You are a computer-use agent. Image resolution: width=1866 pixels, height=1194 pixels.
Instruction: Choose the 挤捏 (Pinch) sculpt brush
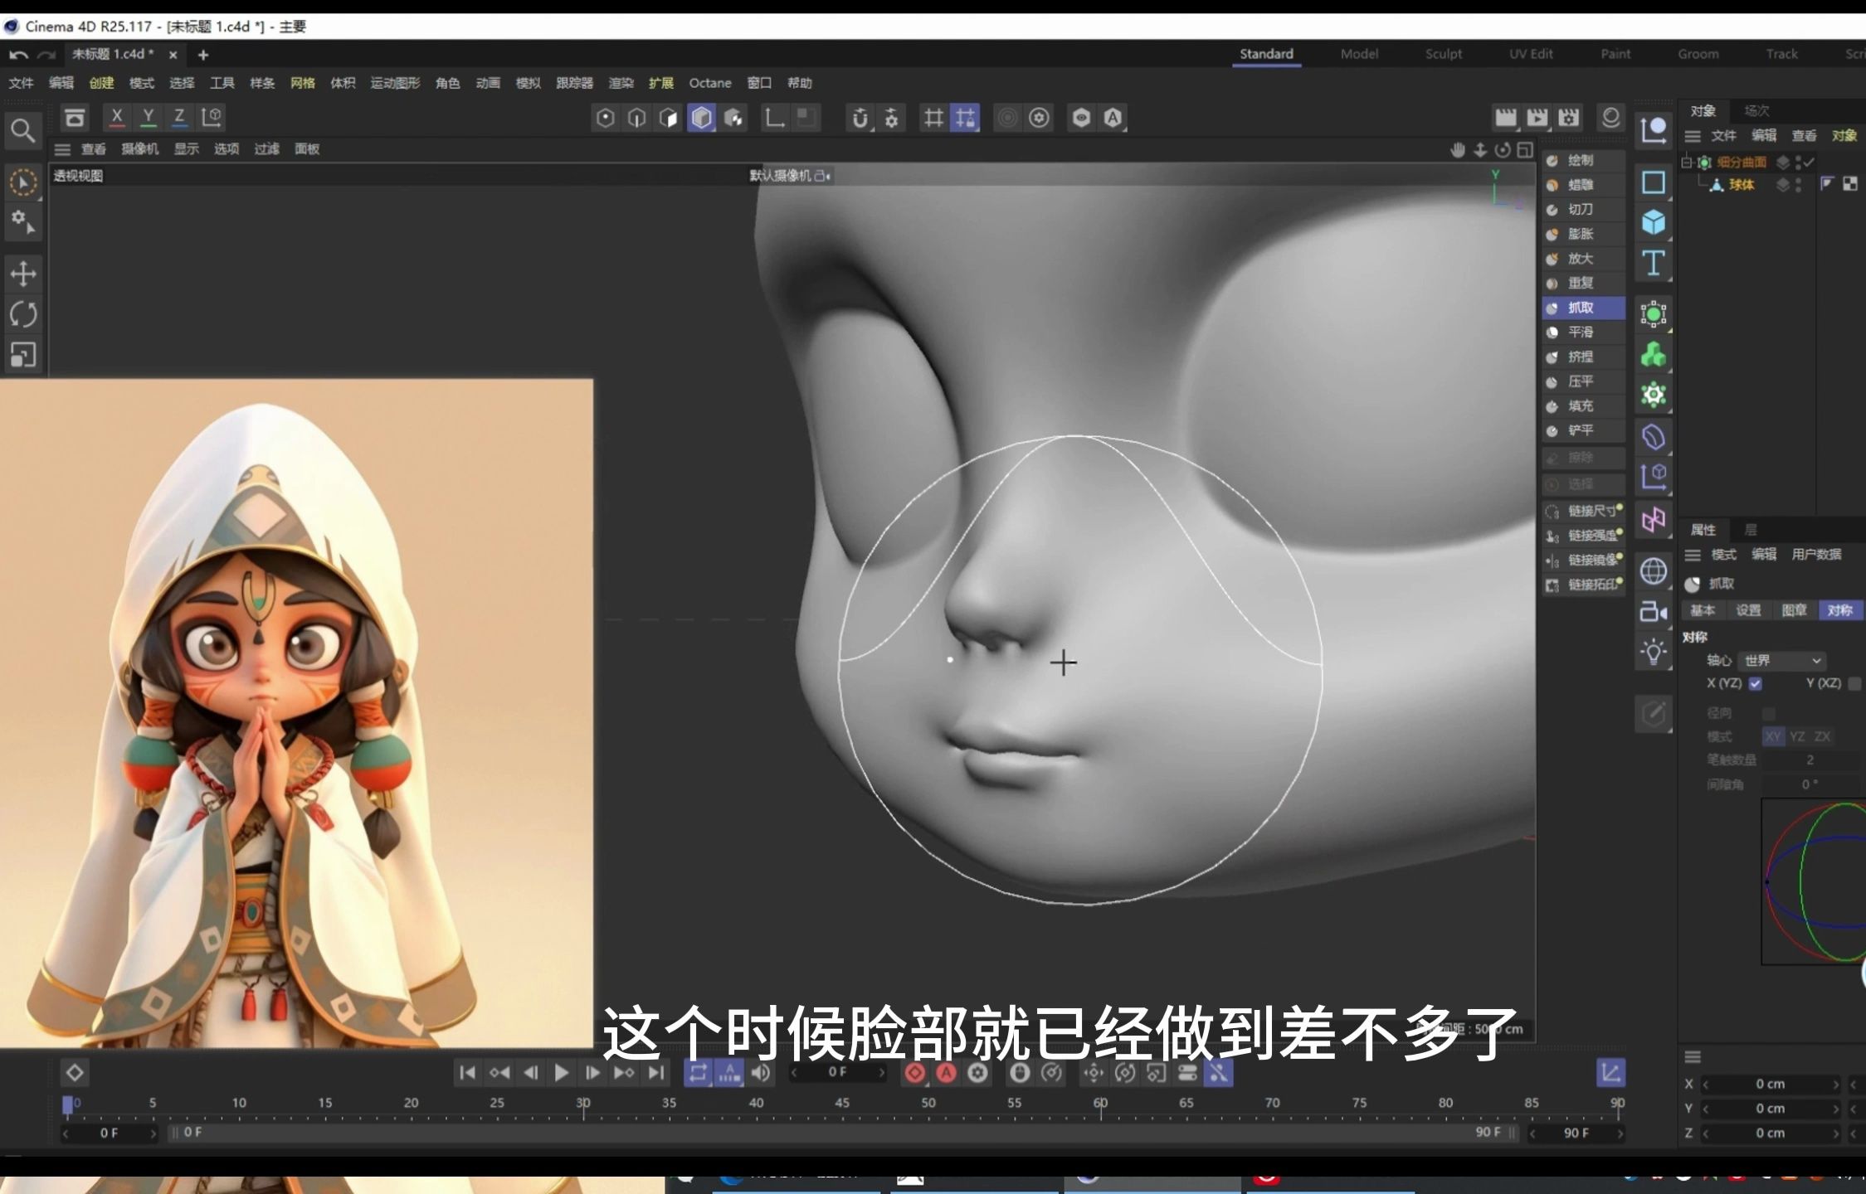pos(1582,357)
